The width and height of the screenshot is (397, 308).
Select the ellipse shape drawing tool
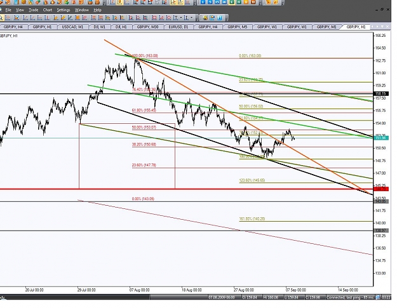point(168,18)
